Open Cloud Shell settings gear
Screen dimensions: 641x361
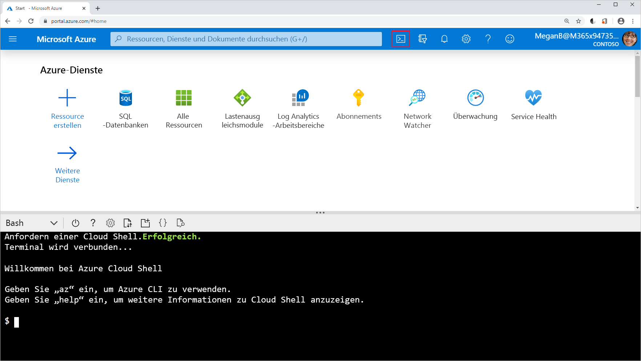(x=110, y=223)
